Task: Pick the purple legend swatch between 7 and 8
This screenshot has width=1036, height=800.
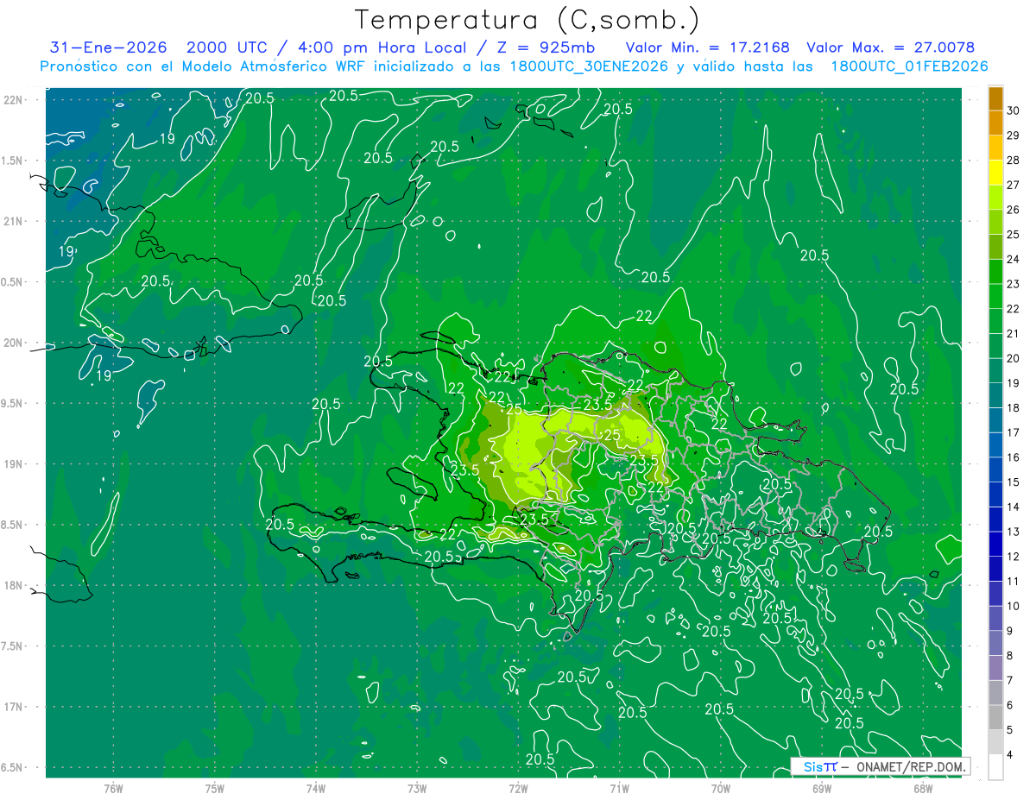Action: click(x=995, y=668)
